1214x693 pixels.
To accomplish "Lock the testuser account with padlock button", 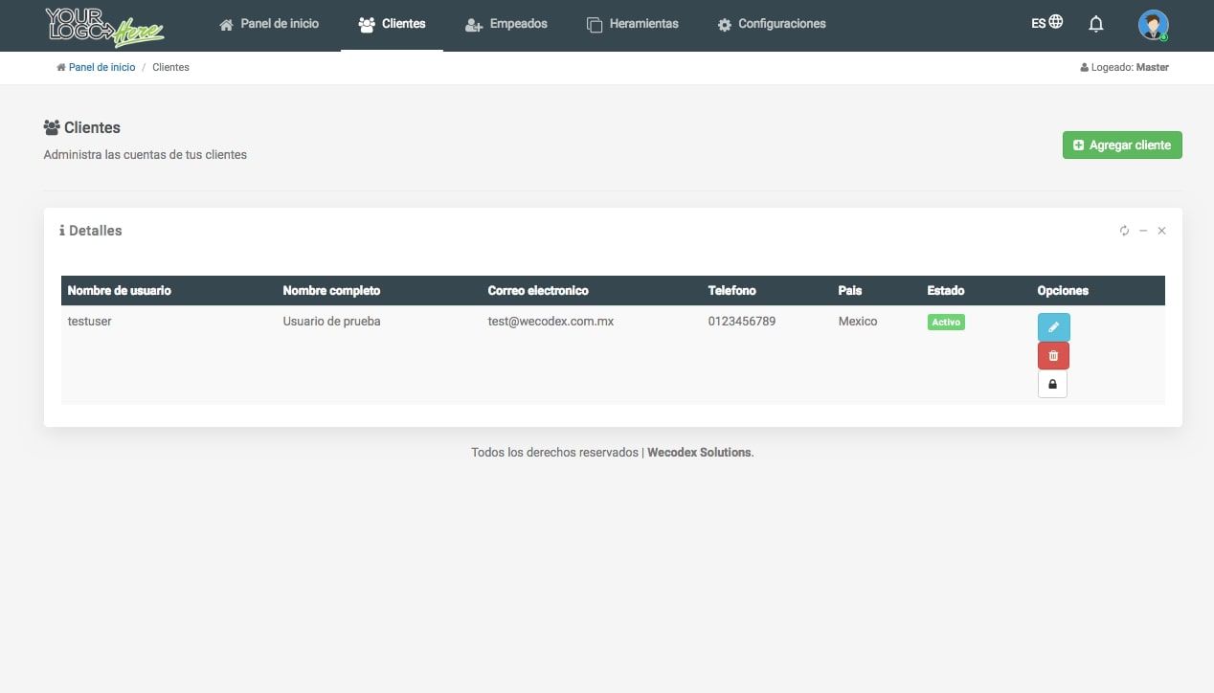I will (1052, 384).
